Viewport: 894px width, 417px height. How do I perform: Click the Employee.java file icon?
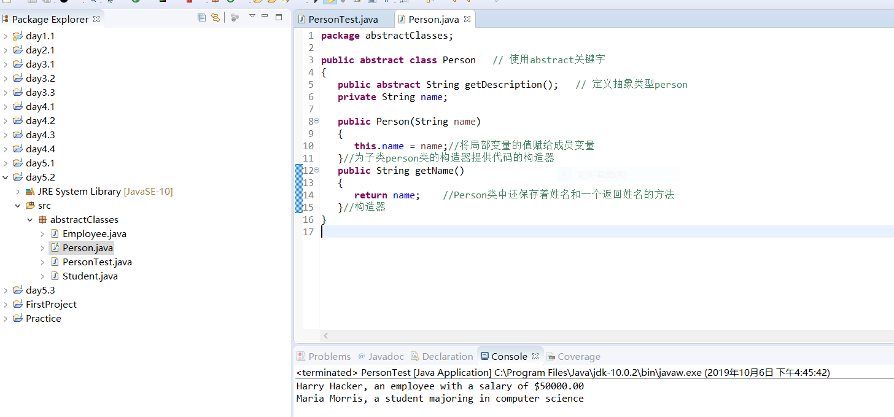click(55, 234)
